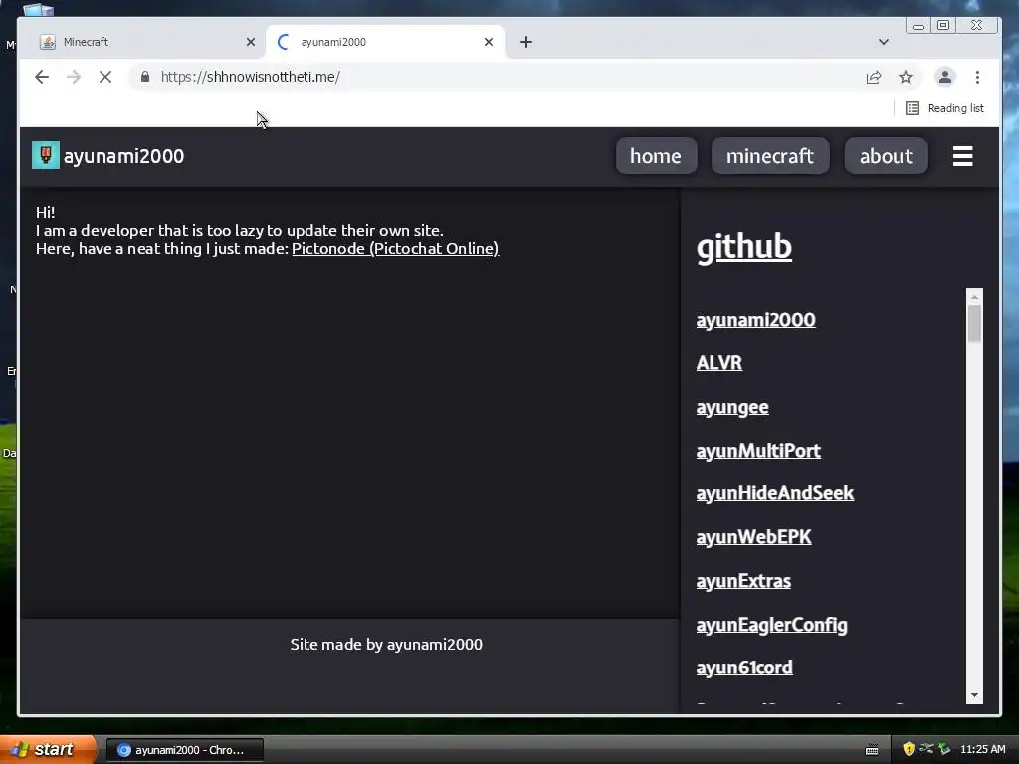Open the ayunHideAndSeek repository link
Screen dimensions: 1019x764
point(774,493)
